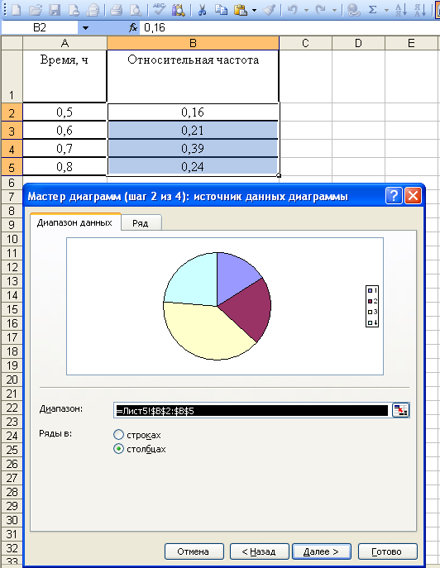Click the Format Painter brush icon
This screenshot has width=440, height=568.
pos(269,10)
